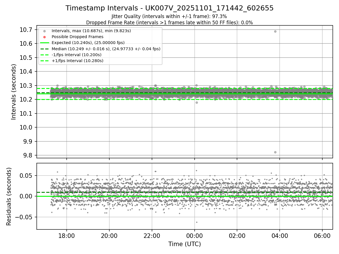Screen dimensions: 339x254
Task: Click the 10.4 y-axis tick label
Action: tap(26, 71)
